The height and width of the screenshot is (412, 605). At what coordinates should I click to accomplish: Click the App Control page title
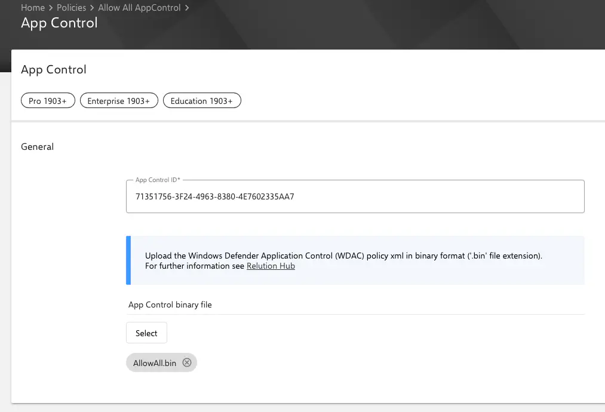click(59, 23)
